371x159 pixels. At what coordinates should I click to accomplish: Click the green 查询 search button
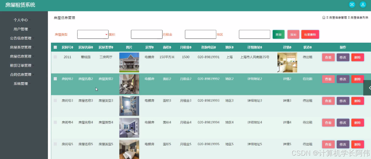tap(279, 34)
